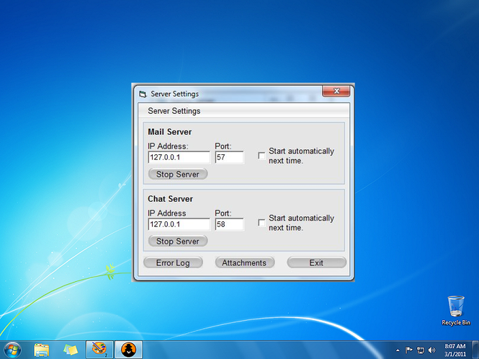Click the volume speaker tray icon
Screen dimensions: 479x359
pyautogui.click(x=431, y=350)
